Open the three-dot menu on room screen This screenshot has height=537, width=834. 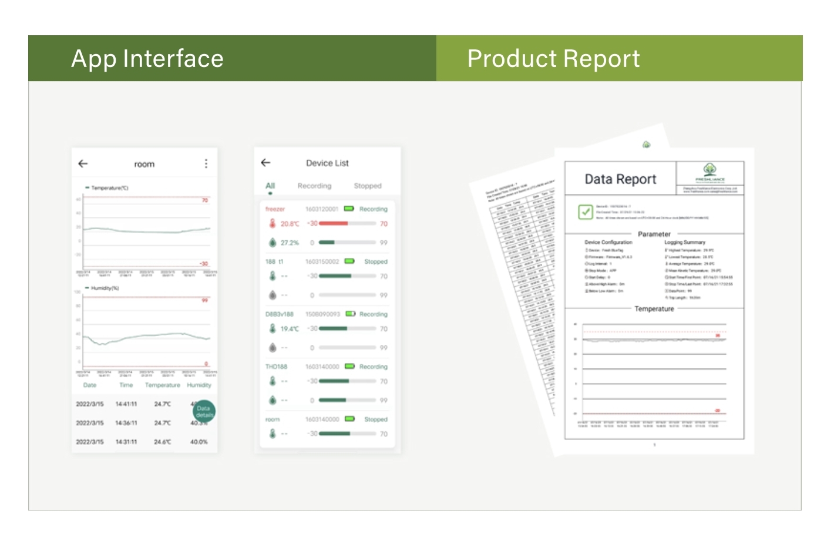[206, 164]
